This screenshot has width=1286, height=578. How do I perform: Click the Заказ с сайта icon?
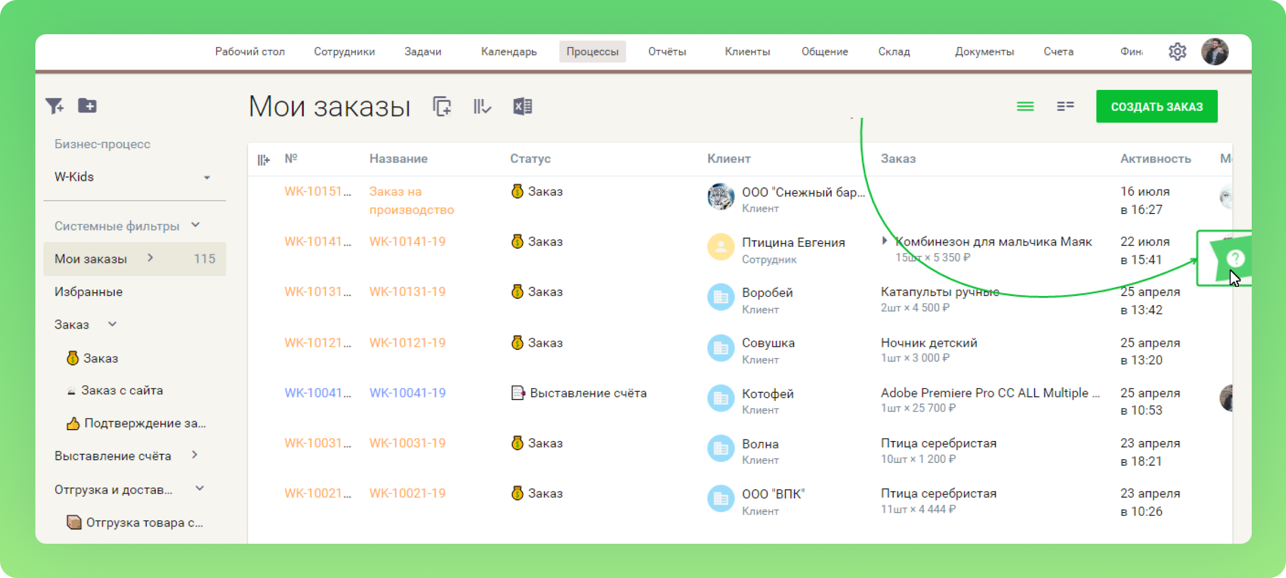coord(71,391)
